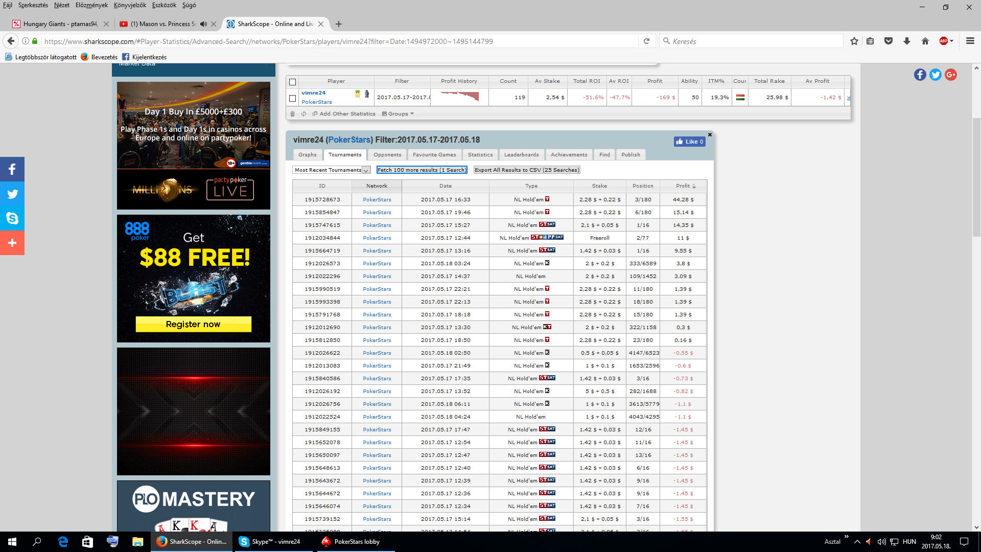This screenshot has width=981, height=552.
Task: Switch to the Hungary Giants browser tab
Action: (60, 24)
